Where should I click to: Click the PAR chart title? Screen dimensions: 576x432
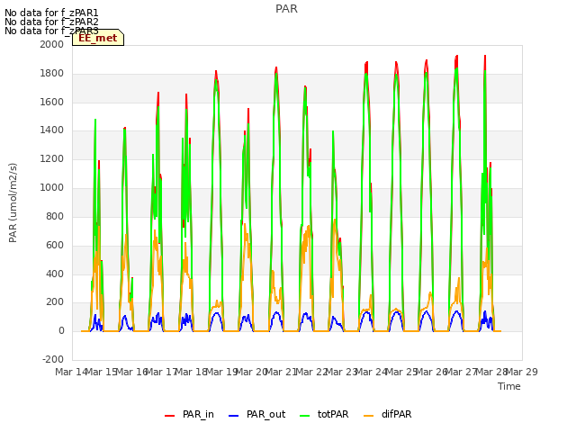point(286,9)
